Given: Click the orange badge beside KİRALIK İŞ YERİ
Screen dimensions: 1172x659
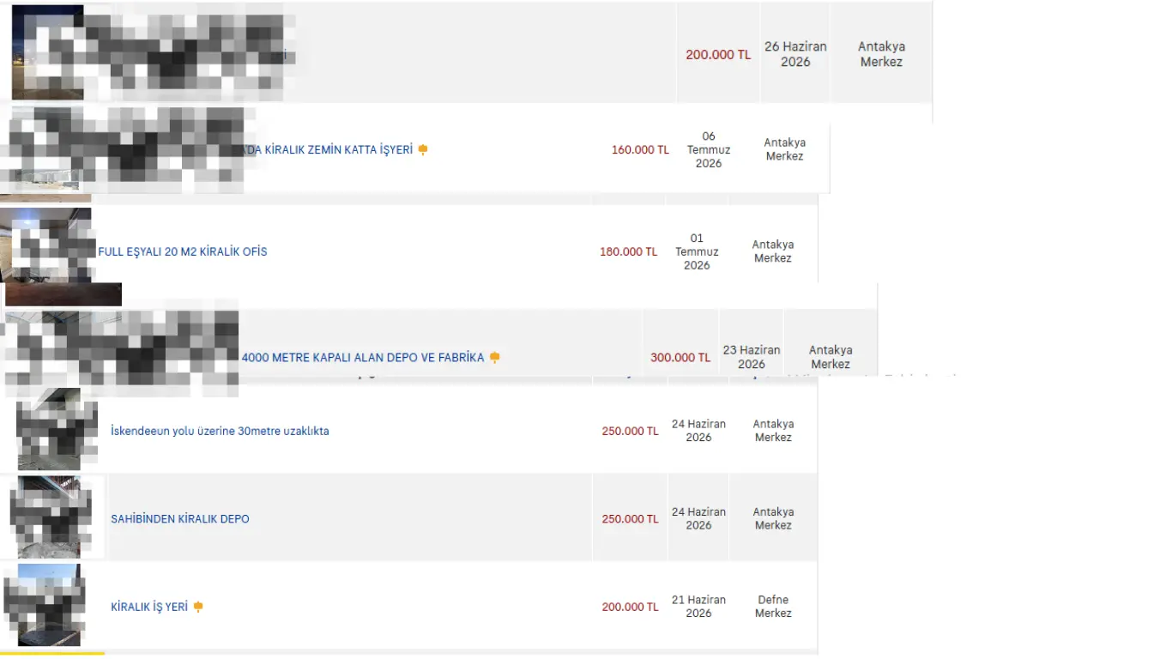Looking at the screenshot, I should coord(198,607).
